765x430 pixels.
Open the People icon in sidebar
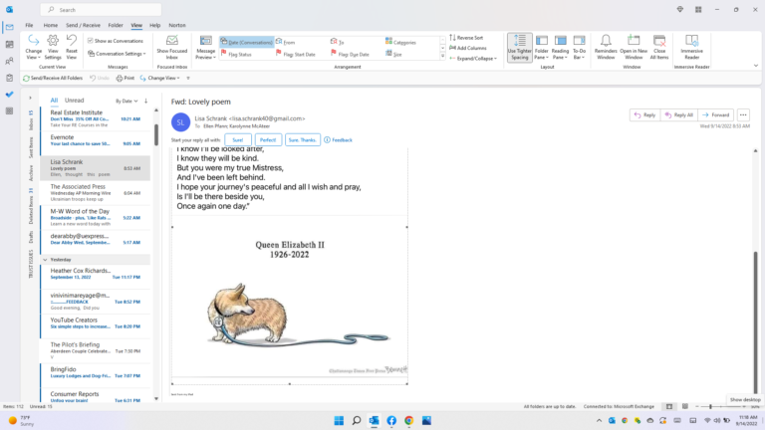[x=9, y=61]
